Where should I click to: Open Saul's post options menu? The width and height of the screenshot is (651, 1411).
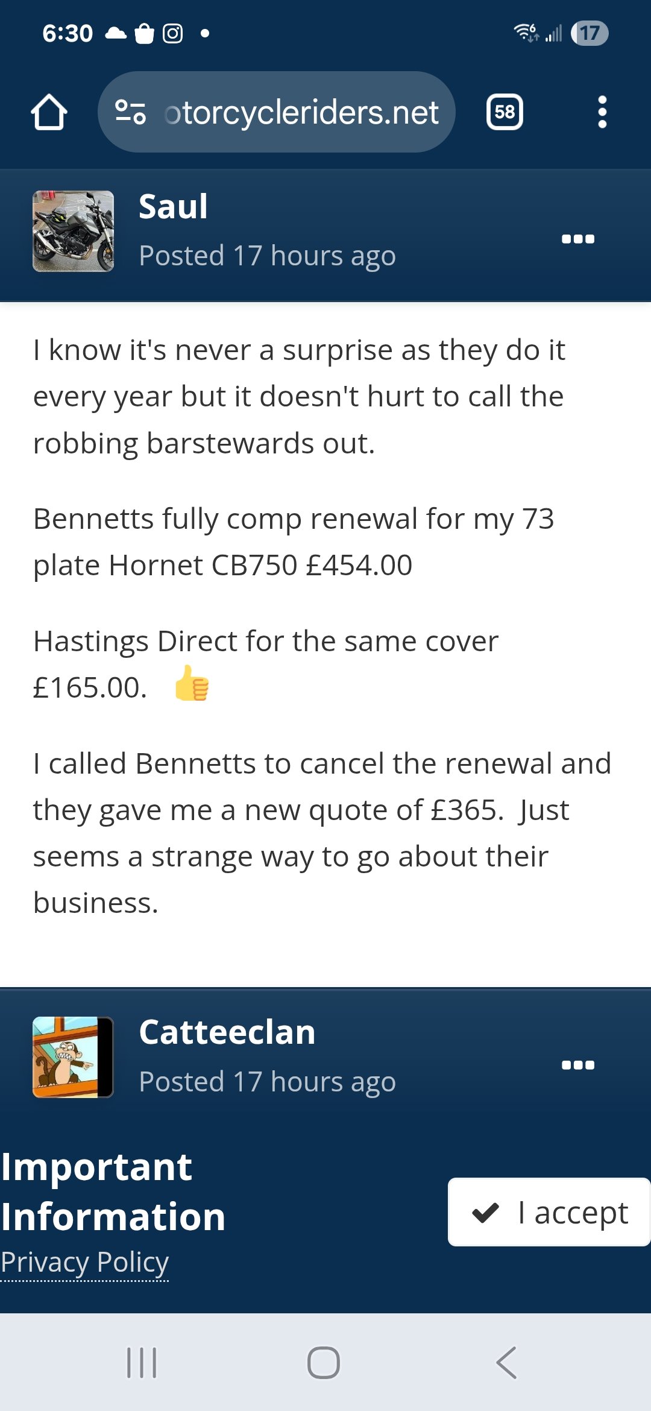578,239
